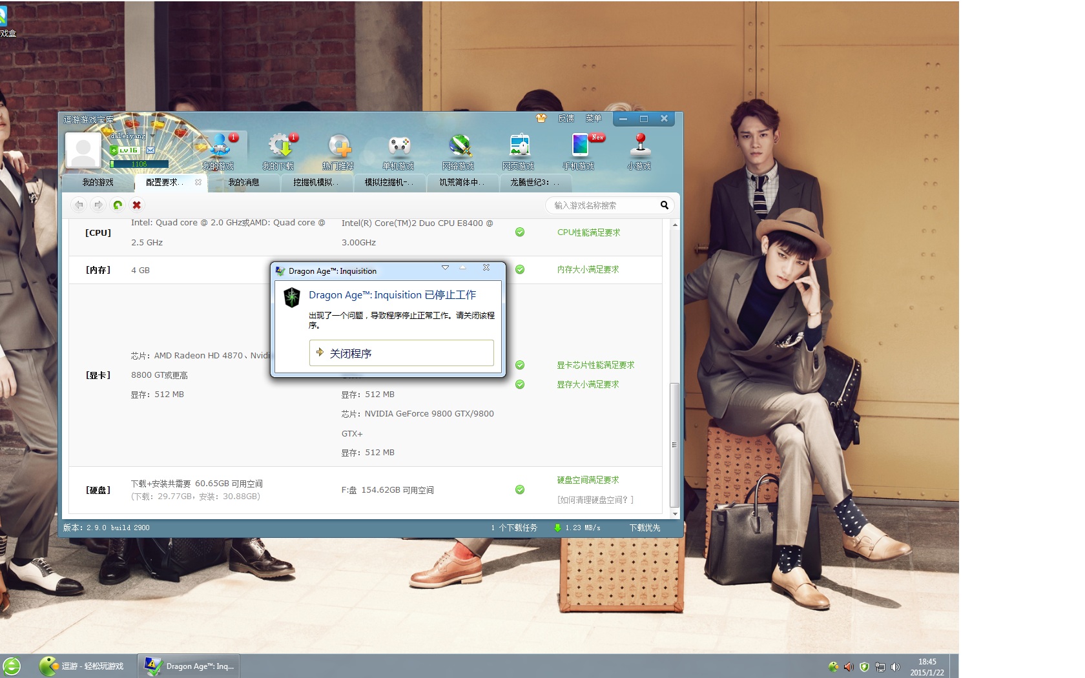Close the 配置要求 tab with its X
This screenshot has height=678, width=1085.
click(198, 182)
